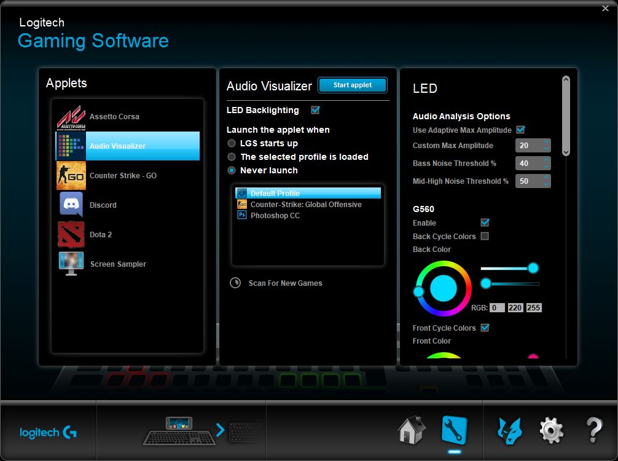Viewport: 618px width, 461px height.
Task: Click the RGB red value field showing 0
Action: click(x=497, y=307)
